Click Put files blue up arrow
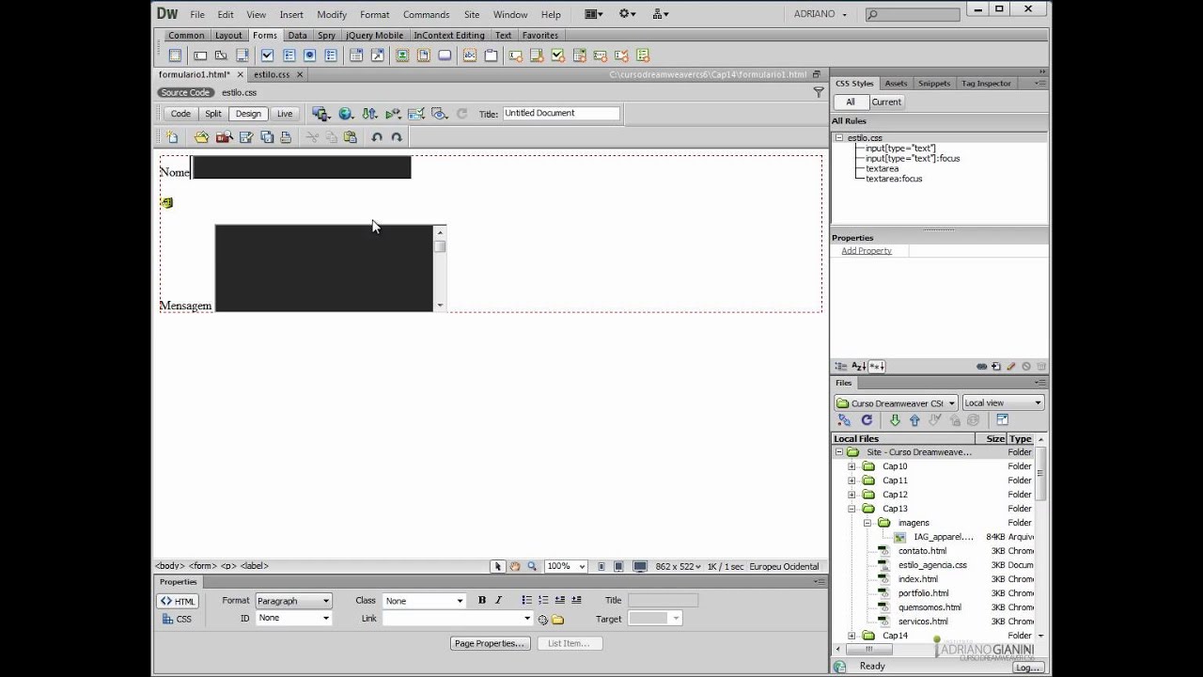 click(914, 420)
